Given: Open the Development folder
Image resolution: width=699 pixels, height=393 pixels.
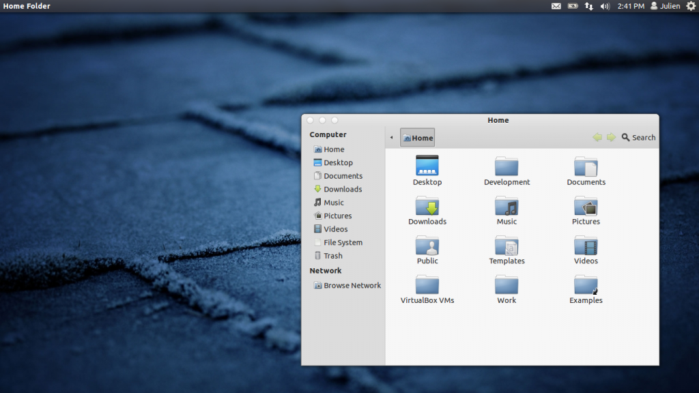Looking at the screenshot, I should (507, 166).
